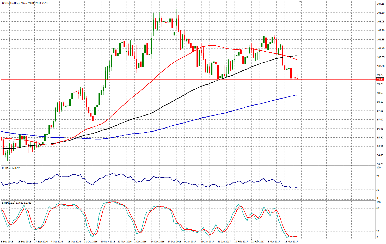The width and height of the screenshot is (386, 244).
Task: Click RSI scale level 70 label
Action: [378, 176]
